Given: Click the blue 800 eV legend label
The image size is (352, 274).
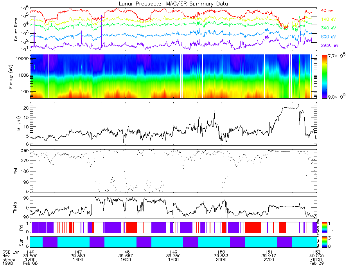Looking at the screenshot, I should pos(329,37).
